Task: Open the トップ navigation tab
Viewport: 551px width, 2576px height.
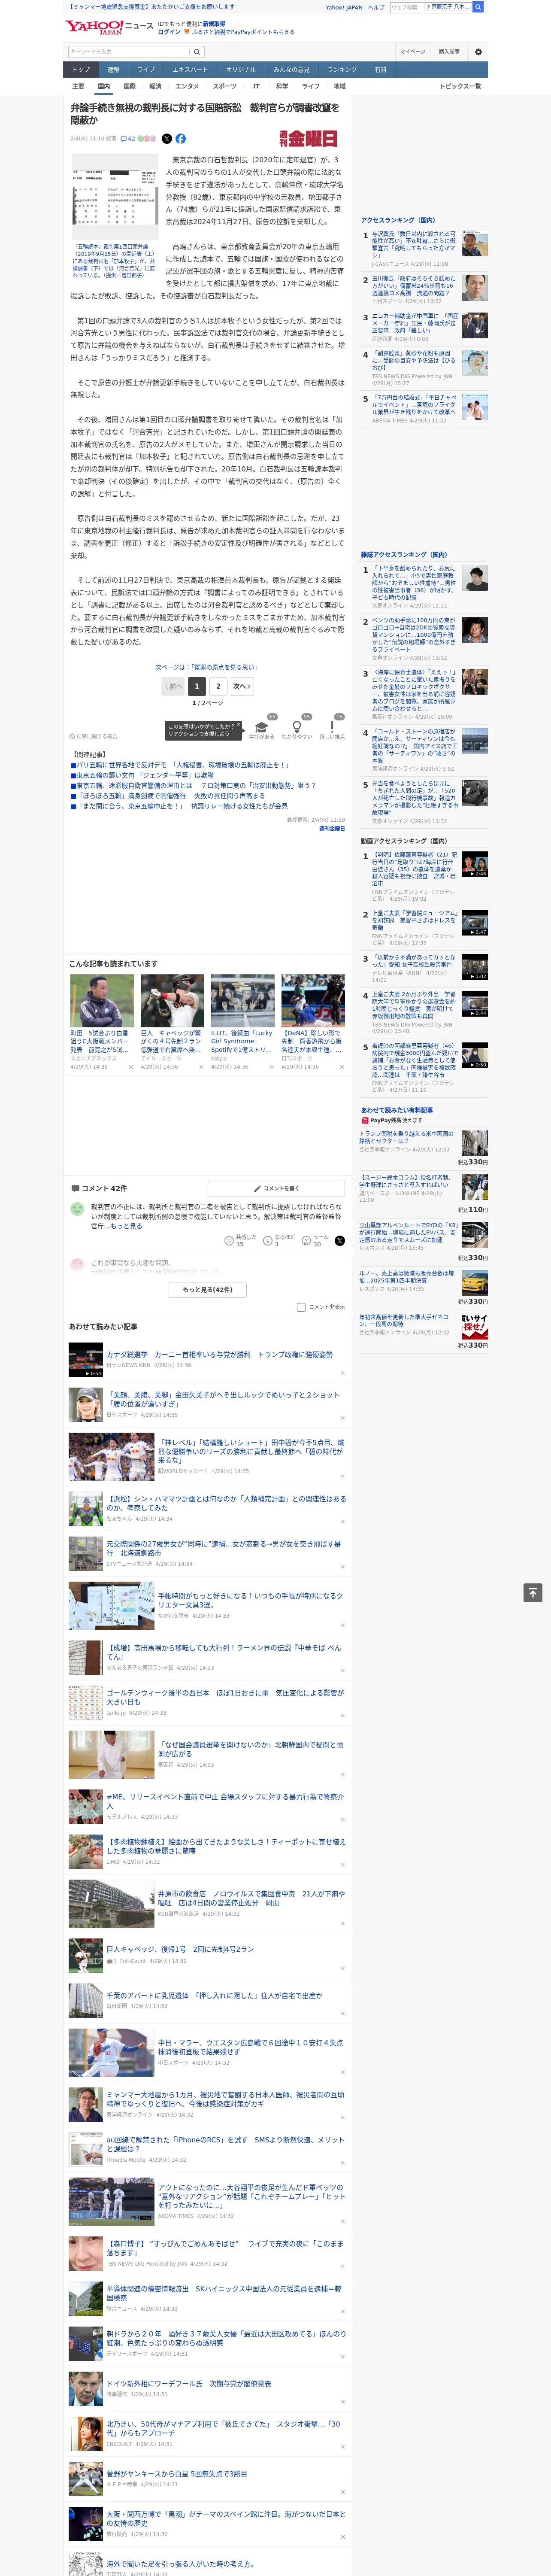Action: 81,70
